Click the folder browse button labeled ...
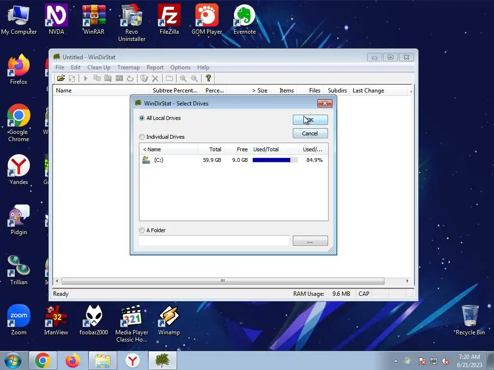The image size is (494, 370). pyautogui.click(x=310, y=241)
